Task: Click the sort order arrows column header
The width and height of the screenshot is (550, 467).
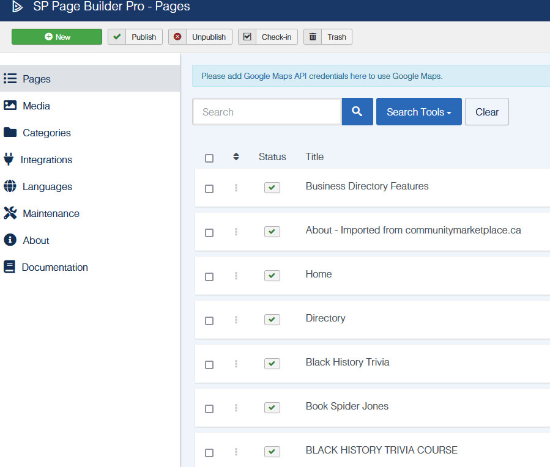Action: 236,157
